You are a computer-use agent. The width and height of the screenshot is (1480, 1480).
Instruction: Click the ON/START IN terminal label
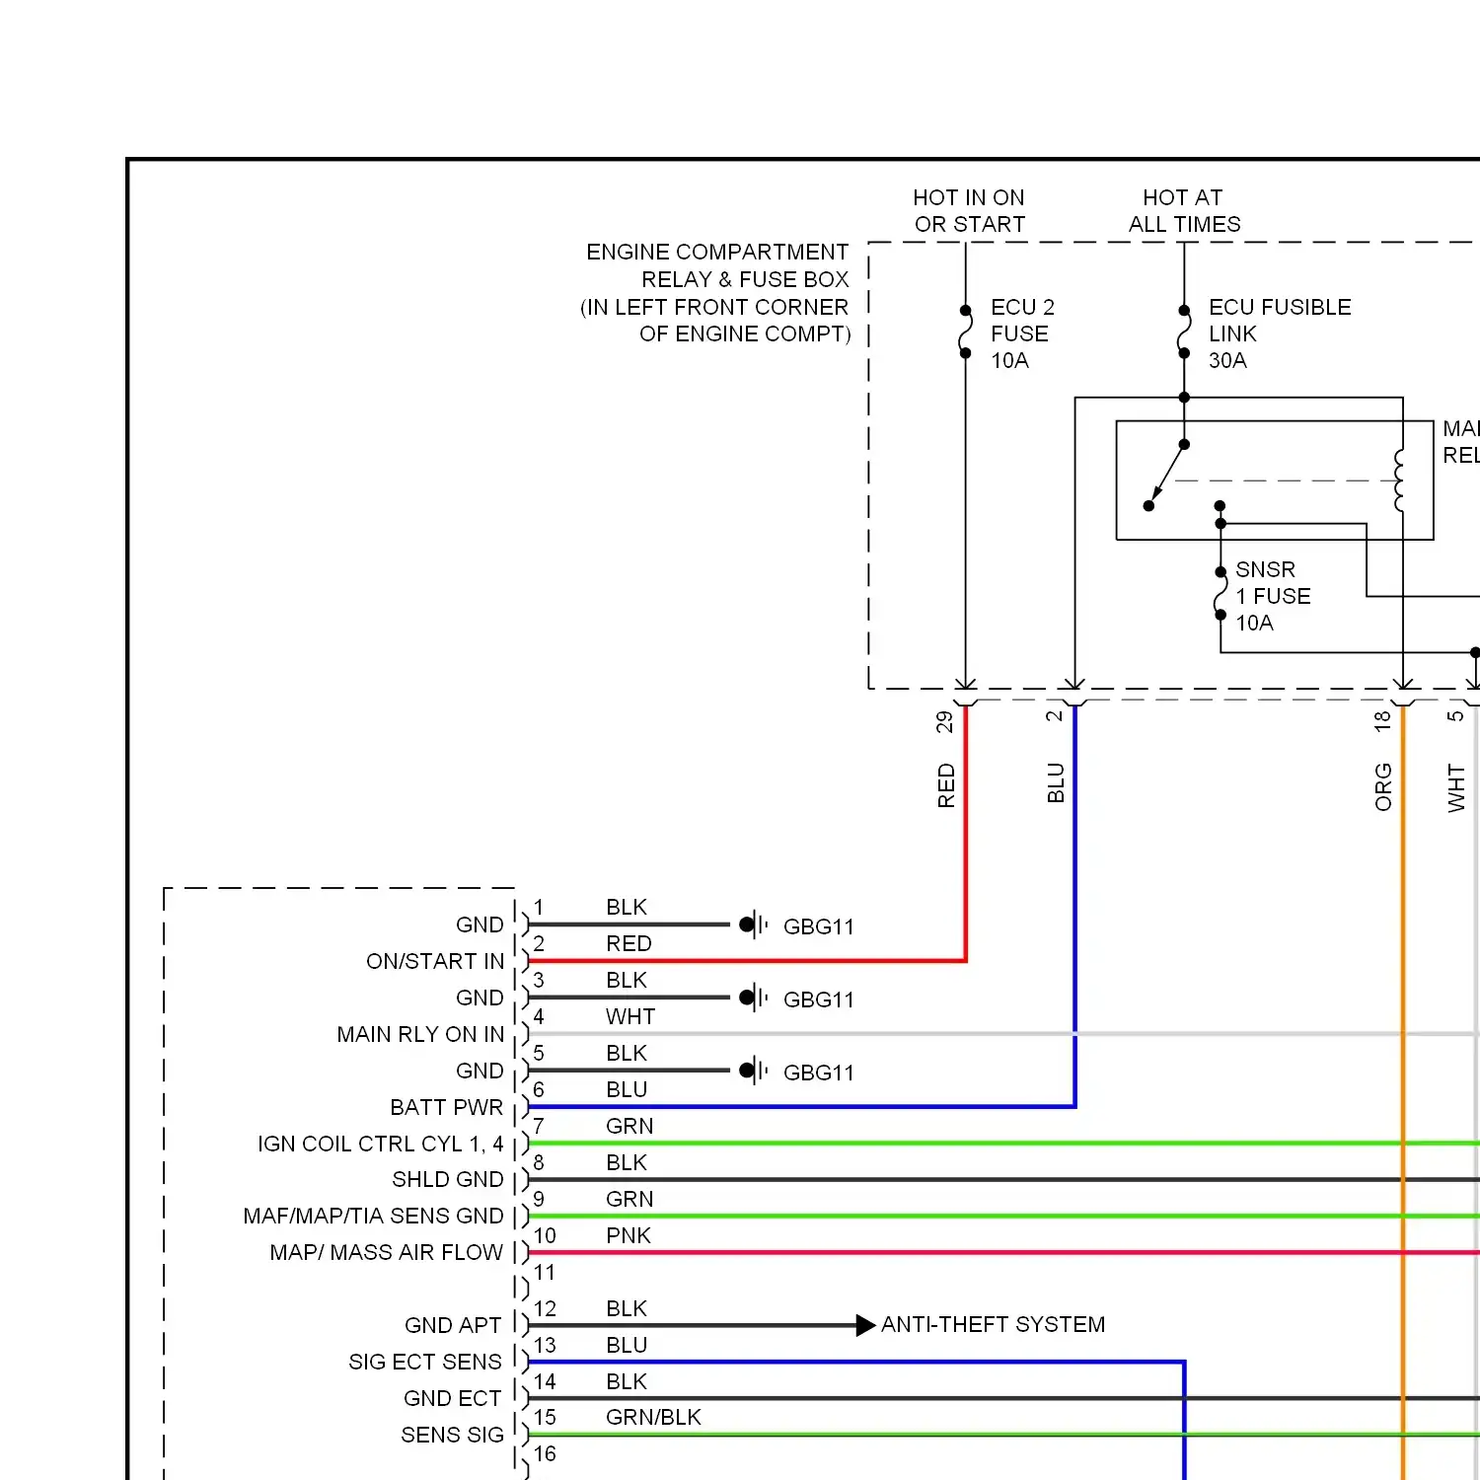pos(435,961)
